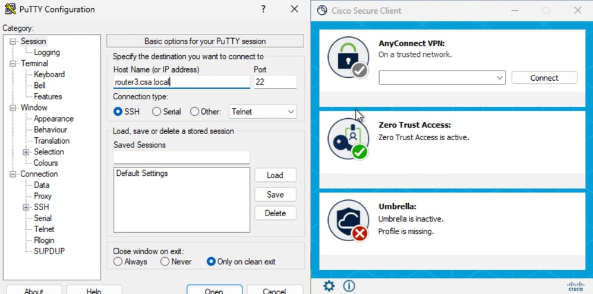Click the Help button in PuTTY
This screenshot has width=593, height=294.
pos(94,289)
